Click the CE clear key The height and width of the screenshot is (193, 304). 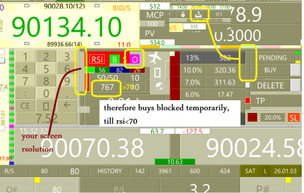pyautogui.click(x=25, y=106)
